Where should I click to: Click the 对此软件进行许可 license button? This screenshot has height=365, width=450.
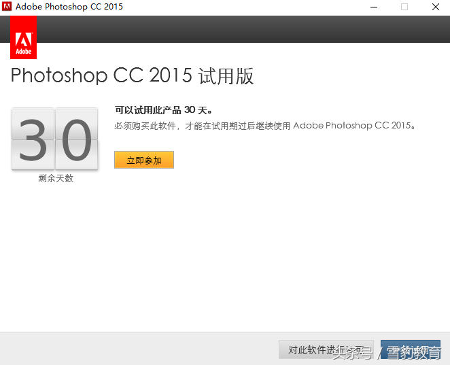click(326, 349)
